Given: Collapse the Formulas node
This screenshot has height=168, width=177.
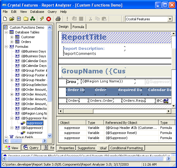Looking at the screenshot, I should tap(6, 47).
